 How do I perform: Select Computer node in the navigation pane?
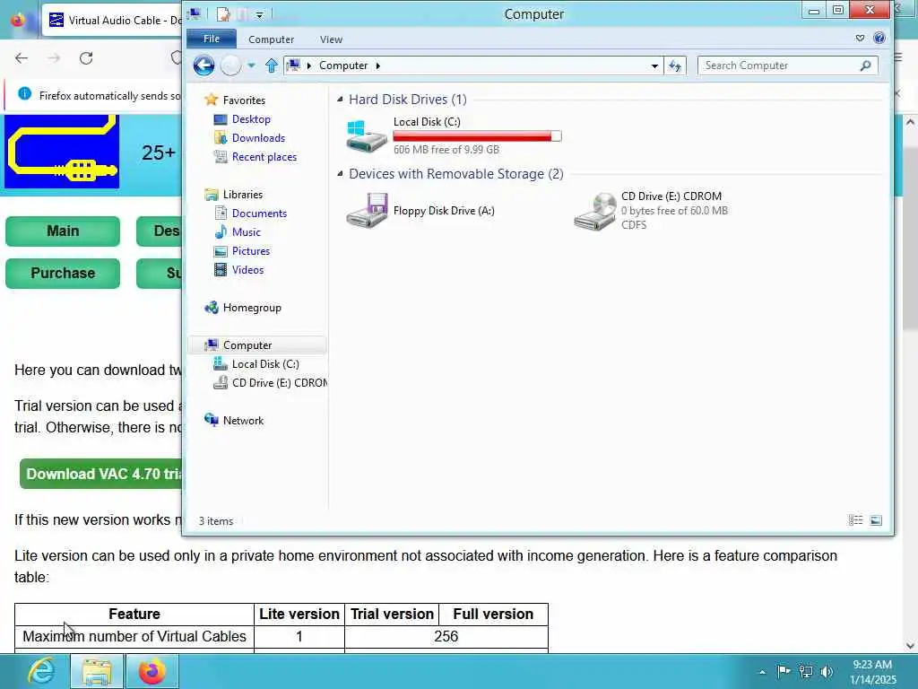(247, 345)
